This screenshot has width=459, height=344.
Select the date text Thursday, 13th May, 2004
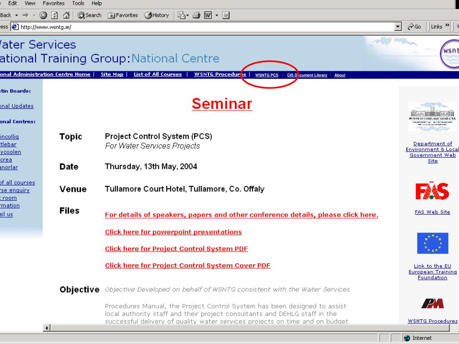(x=151, y=167)
